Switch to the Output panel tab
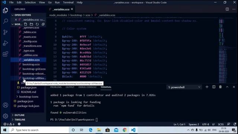The image size is (238, 134). (70, 87)
